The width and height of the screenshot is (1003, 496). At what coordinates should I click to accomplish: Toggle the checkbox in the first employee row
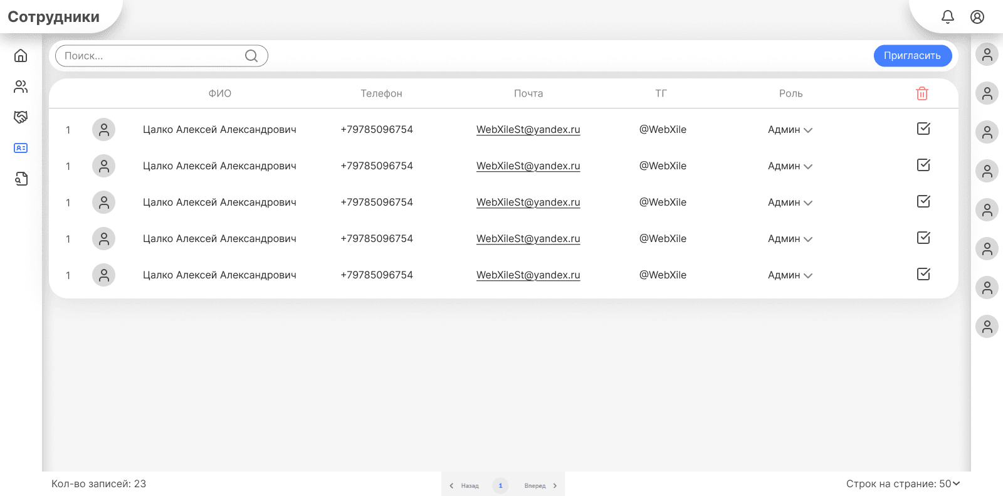(x=923, y=129)
